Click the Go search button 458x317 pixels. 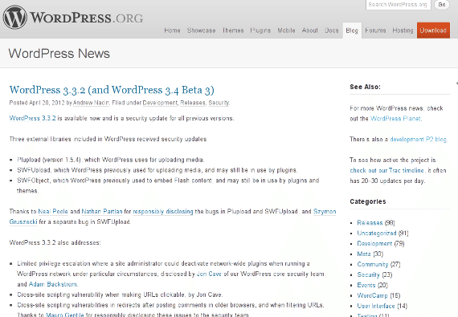(442, 5)
